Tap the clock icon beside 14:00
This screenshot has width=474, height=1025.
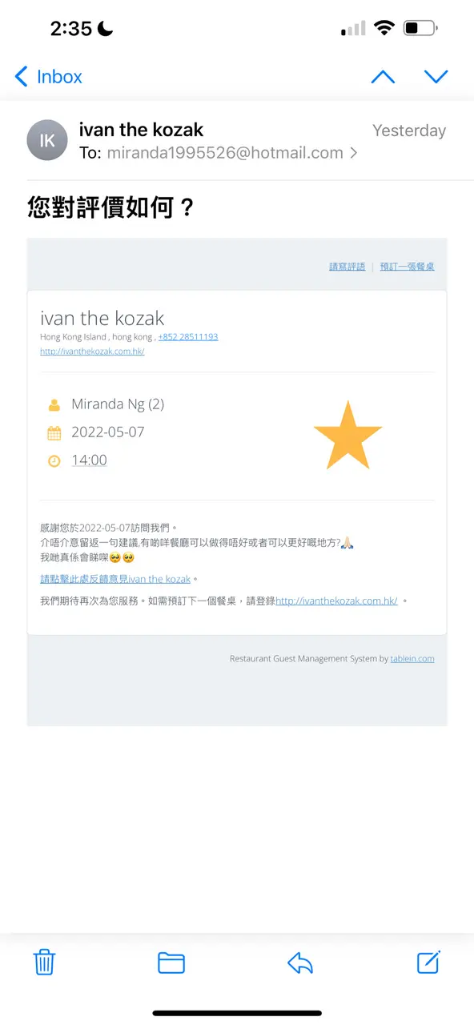[54, 460]
